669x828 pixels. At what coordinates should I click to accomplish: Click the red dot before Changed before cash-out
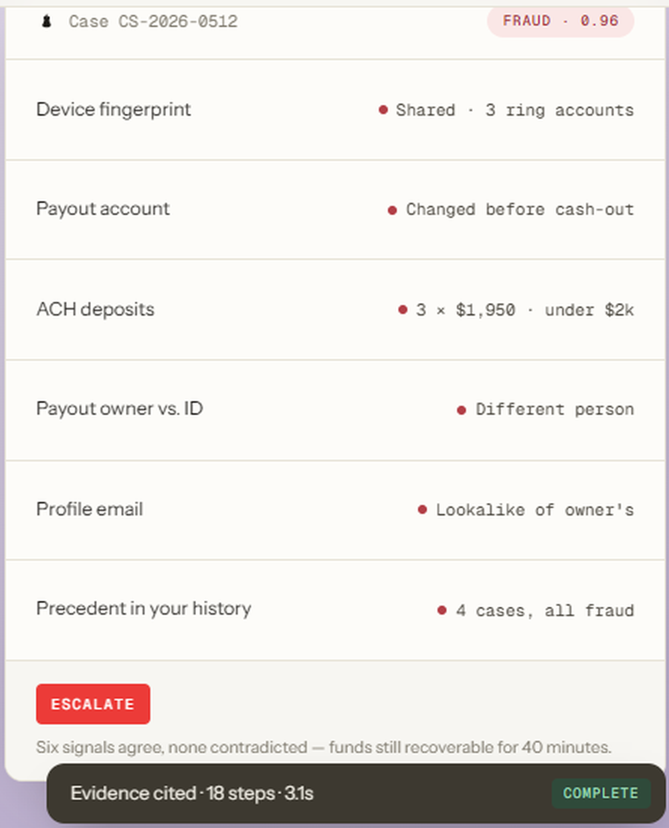coord(393,210)
